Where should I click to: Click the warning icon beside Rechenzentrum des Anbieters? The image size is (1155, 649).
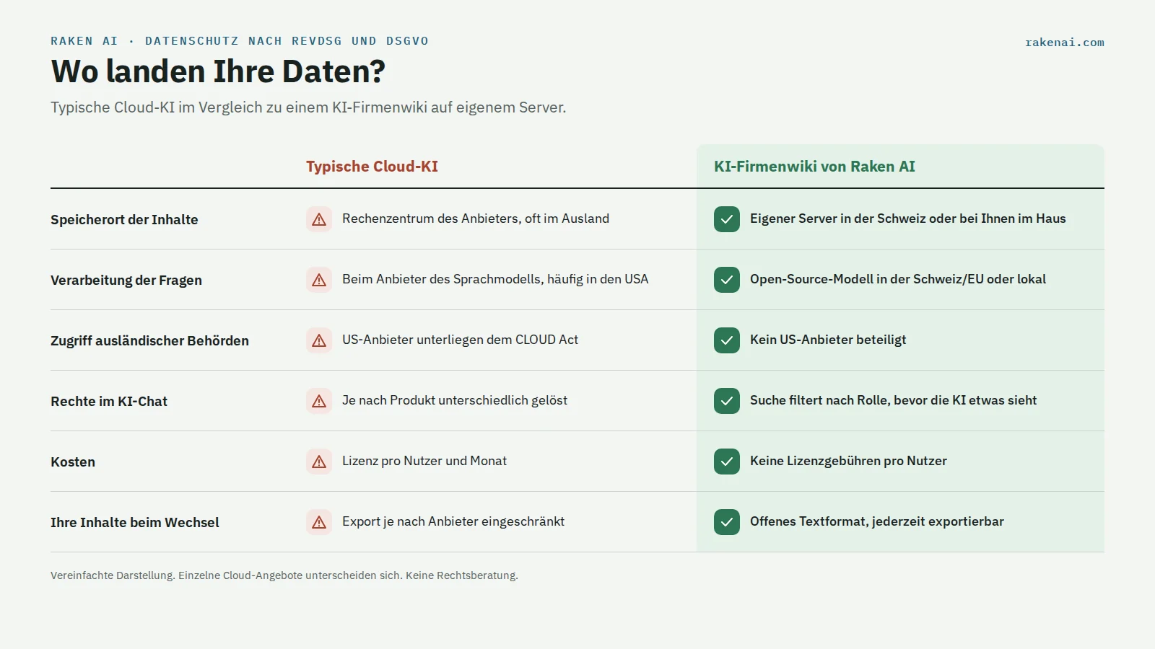(x=319, y=219)
